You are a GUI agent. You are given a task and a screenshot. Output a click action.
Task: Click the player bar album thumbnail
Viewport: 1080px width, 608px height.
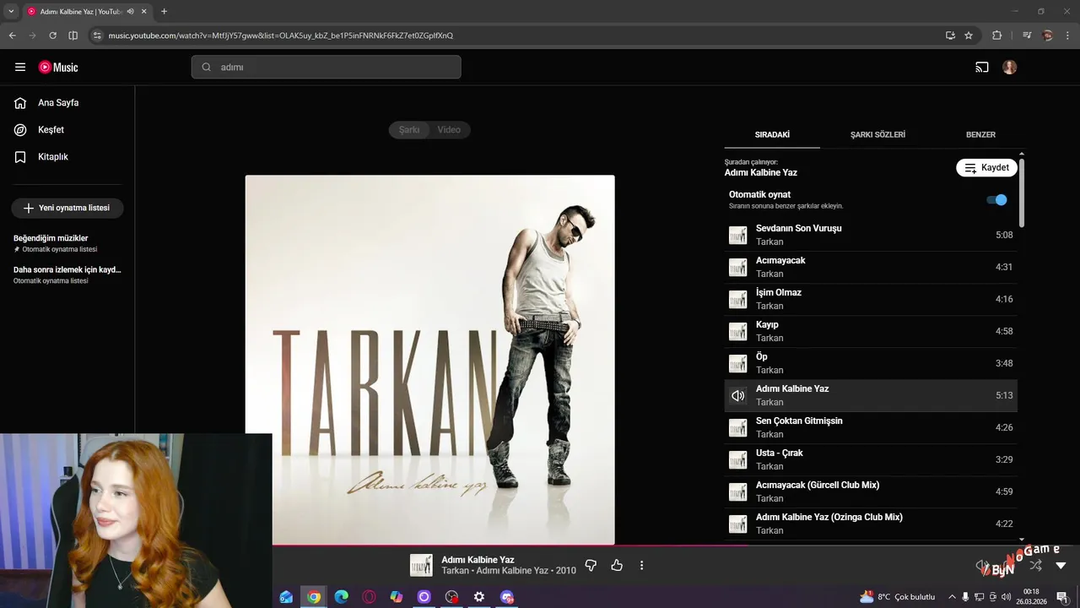[421, 566]
